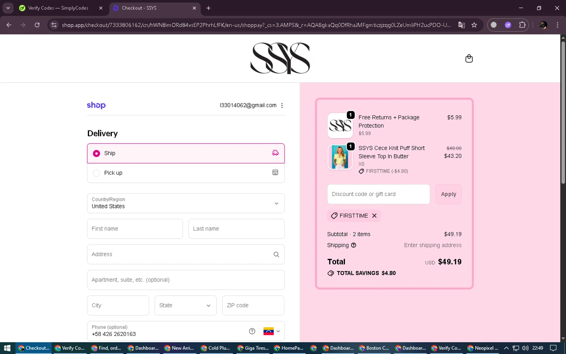
Task: Click the delivery truck icon in Ship row
Action: 275,153
